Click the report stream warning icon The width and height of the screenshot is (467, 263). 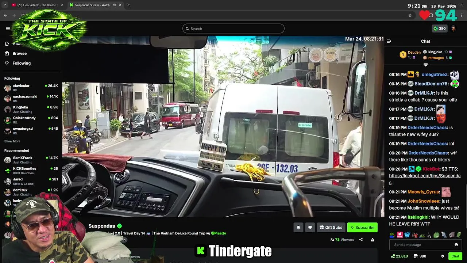click(x=373, y=240)
